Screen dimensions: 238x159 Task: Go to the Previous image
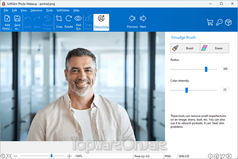click(132, 22)
